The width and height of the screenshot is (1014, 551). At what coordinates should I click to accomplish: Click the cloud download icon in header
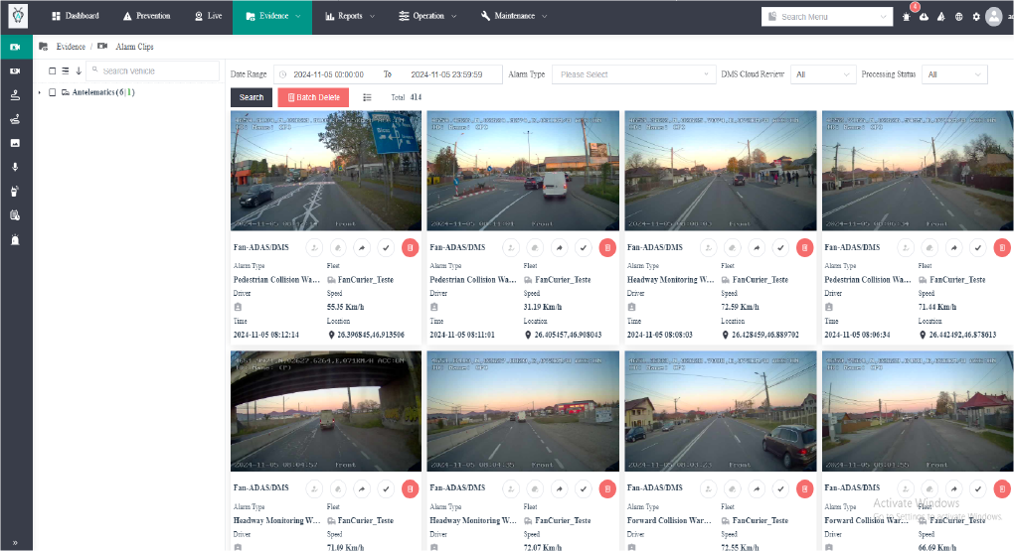pos(924,17)
